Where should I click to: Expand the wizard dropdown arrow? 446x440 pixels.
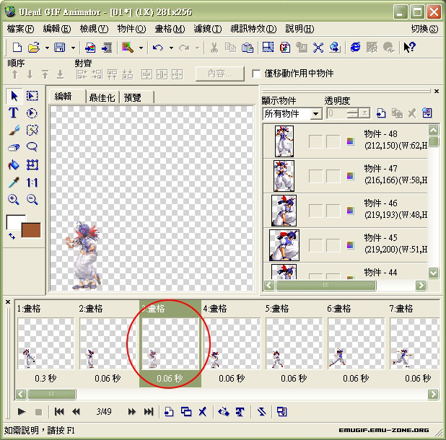tap(141, 48)
